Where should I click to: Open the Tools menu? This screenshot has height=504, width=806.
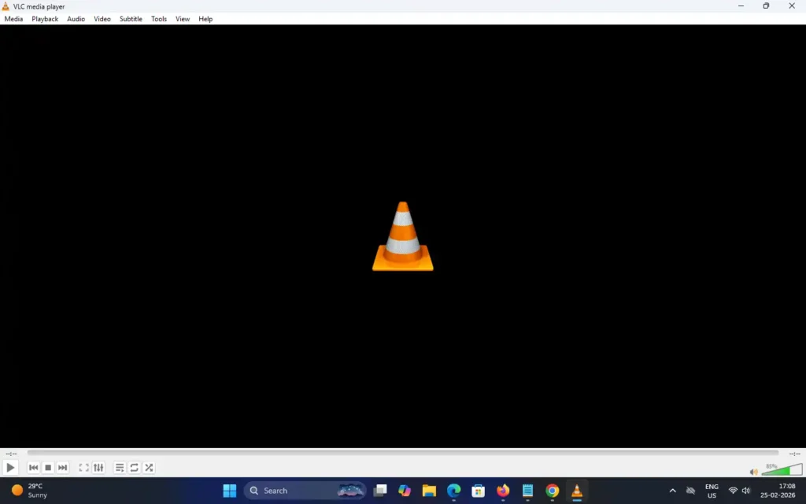click(x=158, y=18)
